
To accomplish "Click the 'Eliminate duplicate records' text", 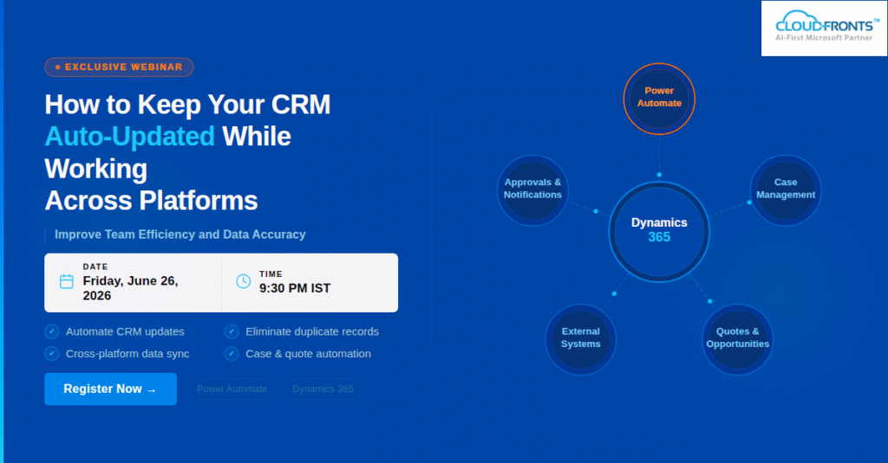I will [x=312, y=331].
